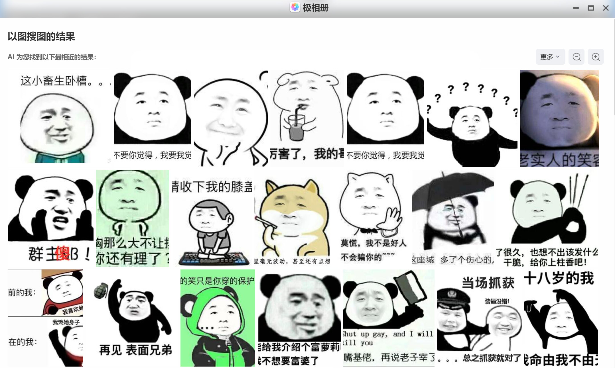Click the zoom in magnifier icon

click(595, 57)
